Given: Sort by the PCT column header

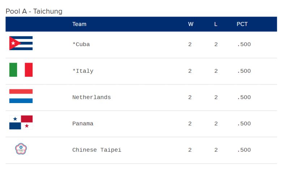Looking at the screenshot, I should point(242,24).
